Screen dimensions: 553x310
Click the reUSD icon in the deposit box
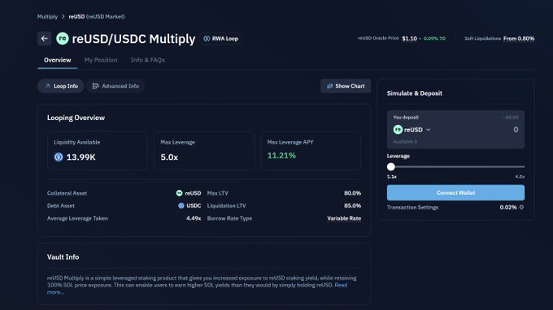click(x=398, y=130)
